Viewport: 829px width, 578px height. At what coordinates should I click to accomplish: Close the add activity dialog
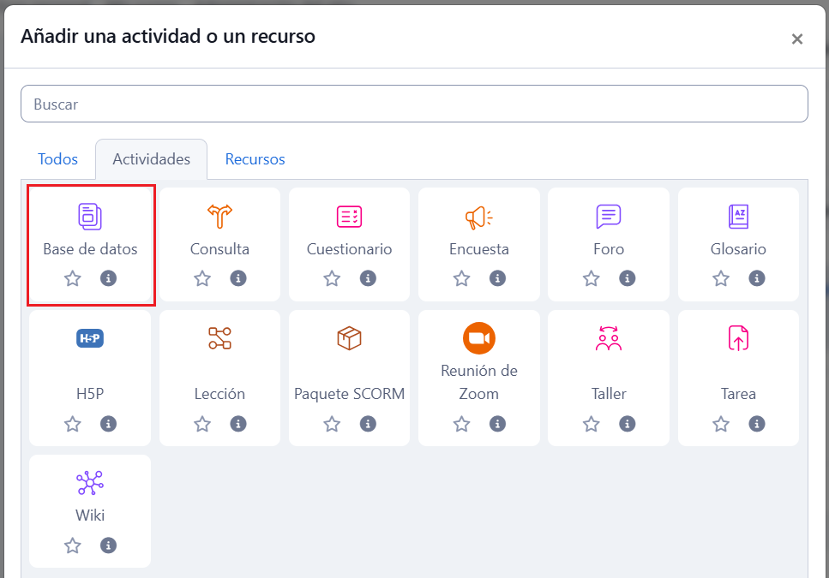coord(796,39)
